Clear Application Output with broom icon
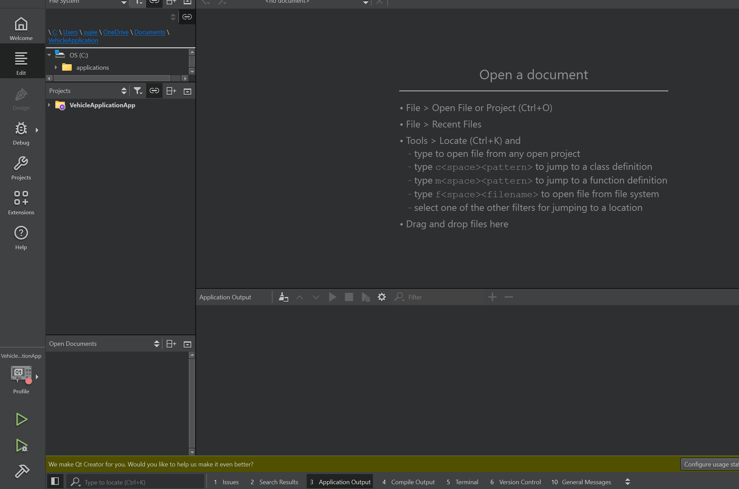Screen dimensions: 739x489 point(283,297)
